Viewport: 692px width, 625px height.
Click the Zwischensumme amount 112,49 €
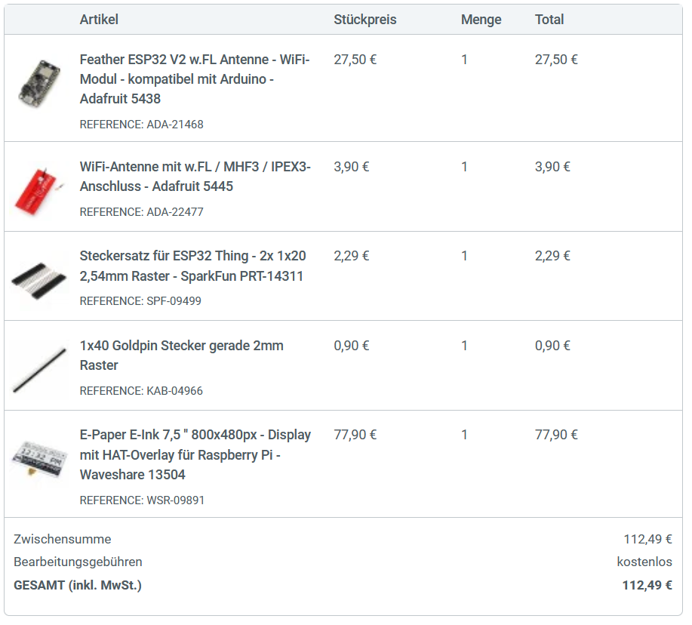pyautogui.click(x=647, y=539)
